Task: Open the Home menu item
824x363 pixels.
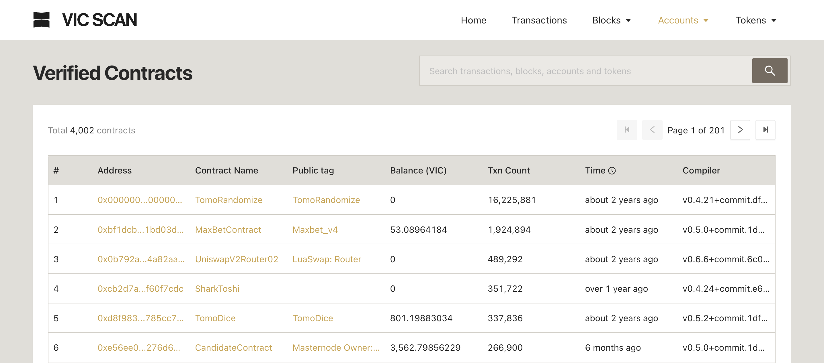Action: point(473,20)
